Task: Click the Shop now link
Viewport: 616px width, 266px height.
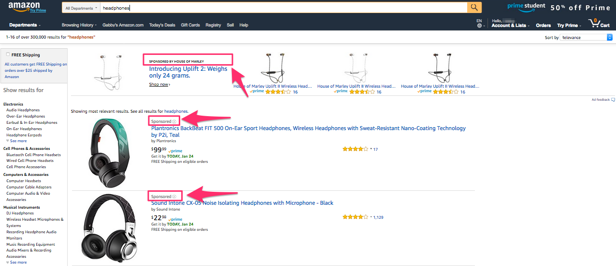Action: click(x=159, y=84)
